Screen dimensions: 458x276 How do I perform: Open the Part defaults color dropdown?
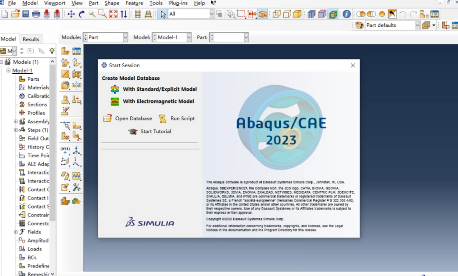(x=392, y=25)
